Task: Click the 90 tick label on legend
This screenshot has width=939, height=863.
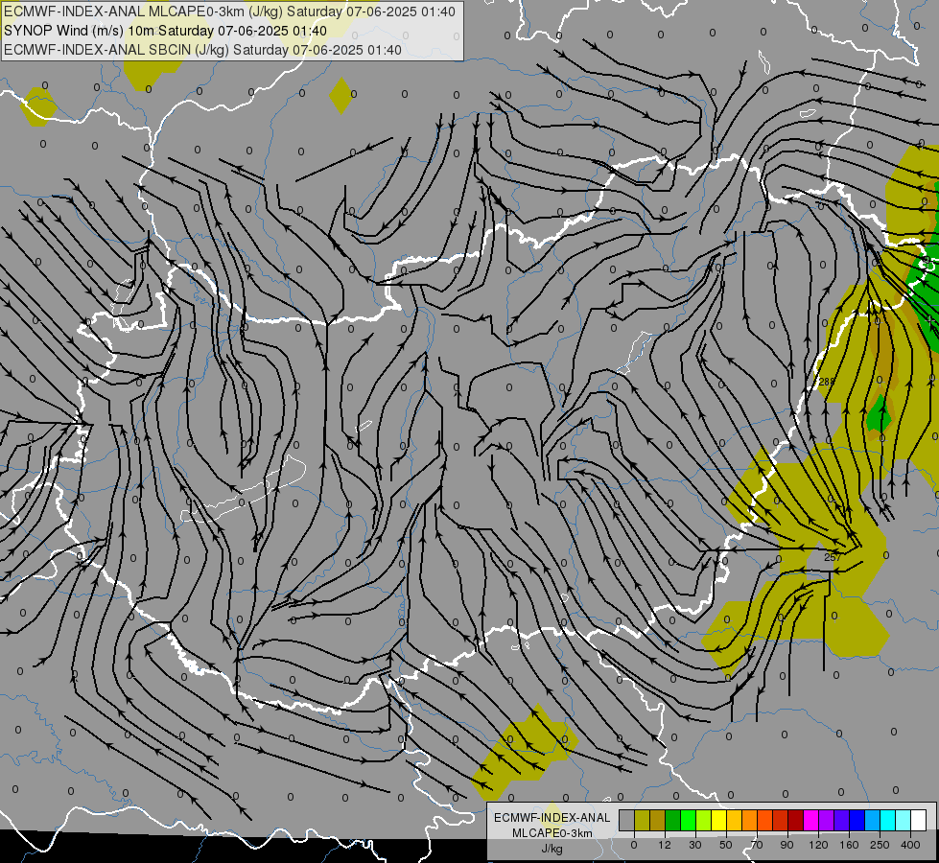Action: point(786,845)
